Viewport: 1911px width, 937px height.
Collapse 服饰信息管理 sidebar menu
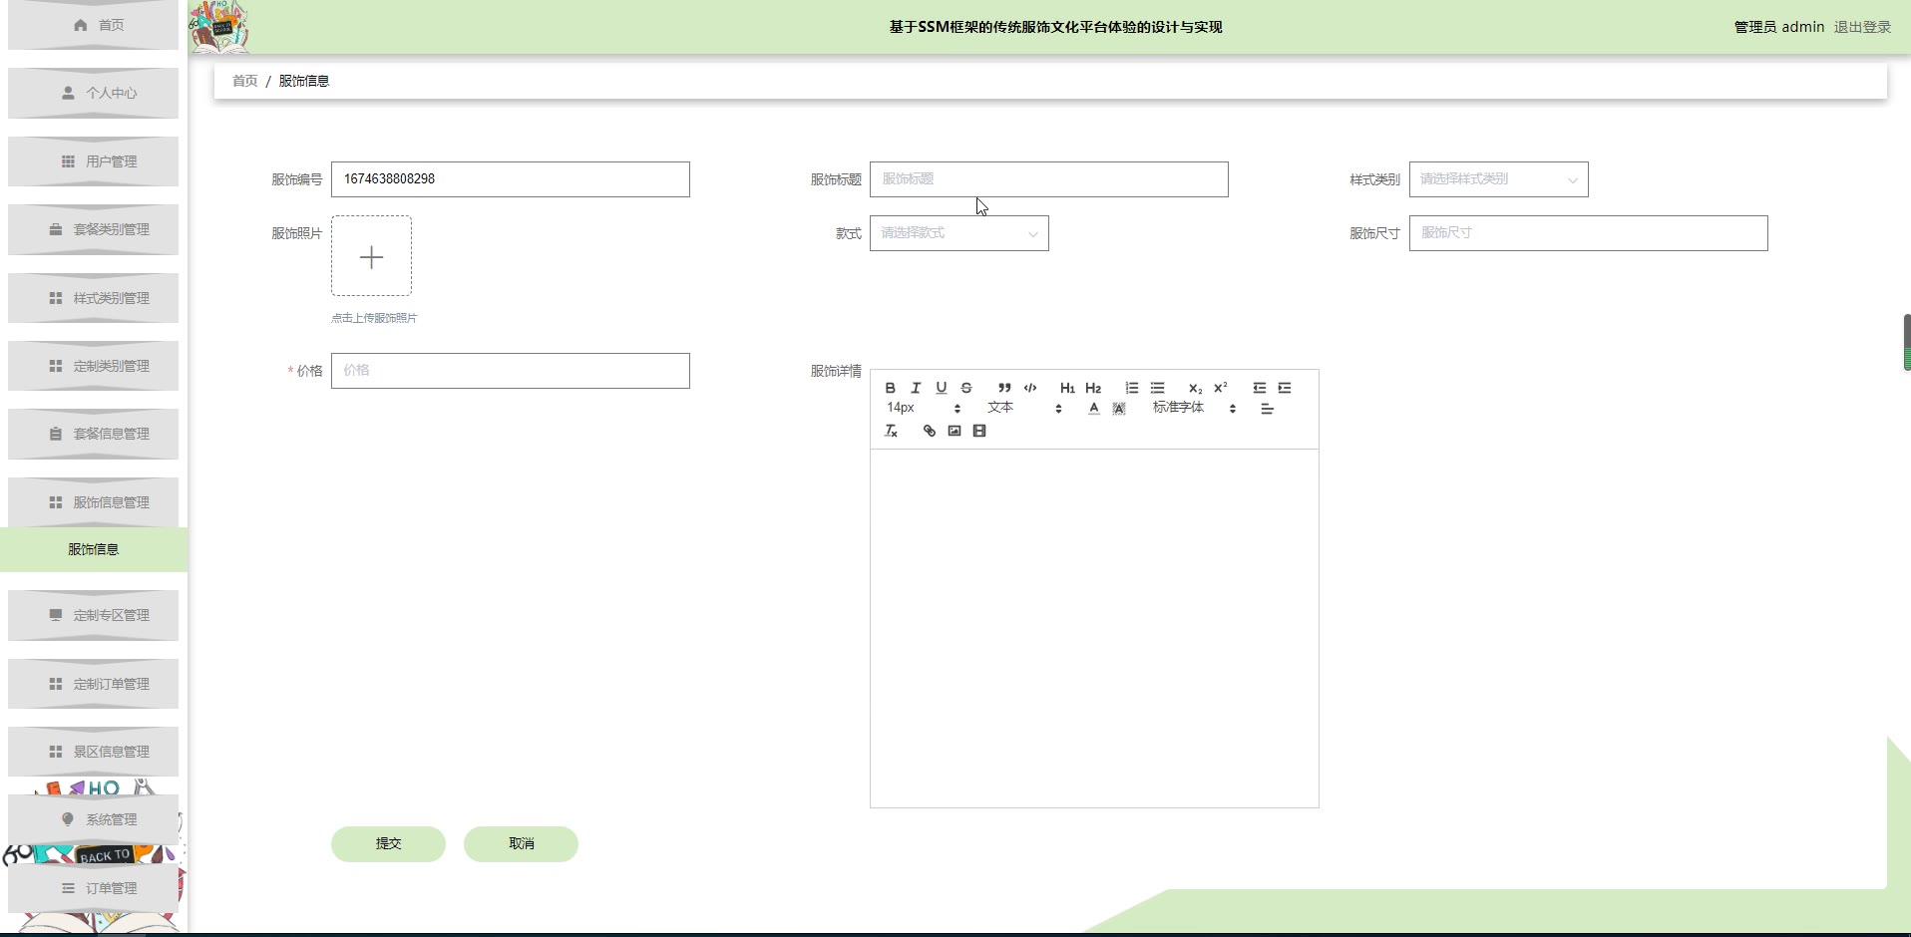coord(94,502)
